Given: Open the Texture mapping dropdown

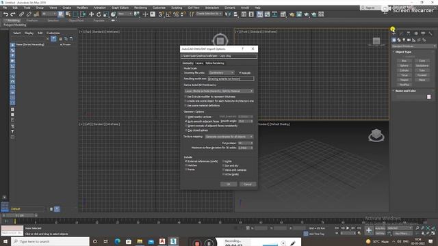Looking at the screenshot, I should pyautogui.click(x=229, y=137).
